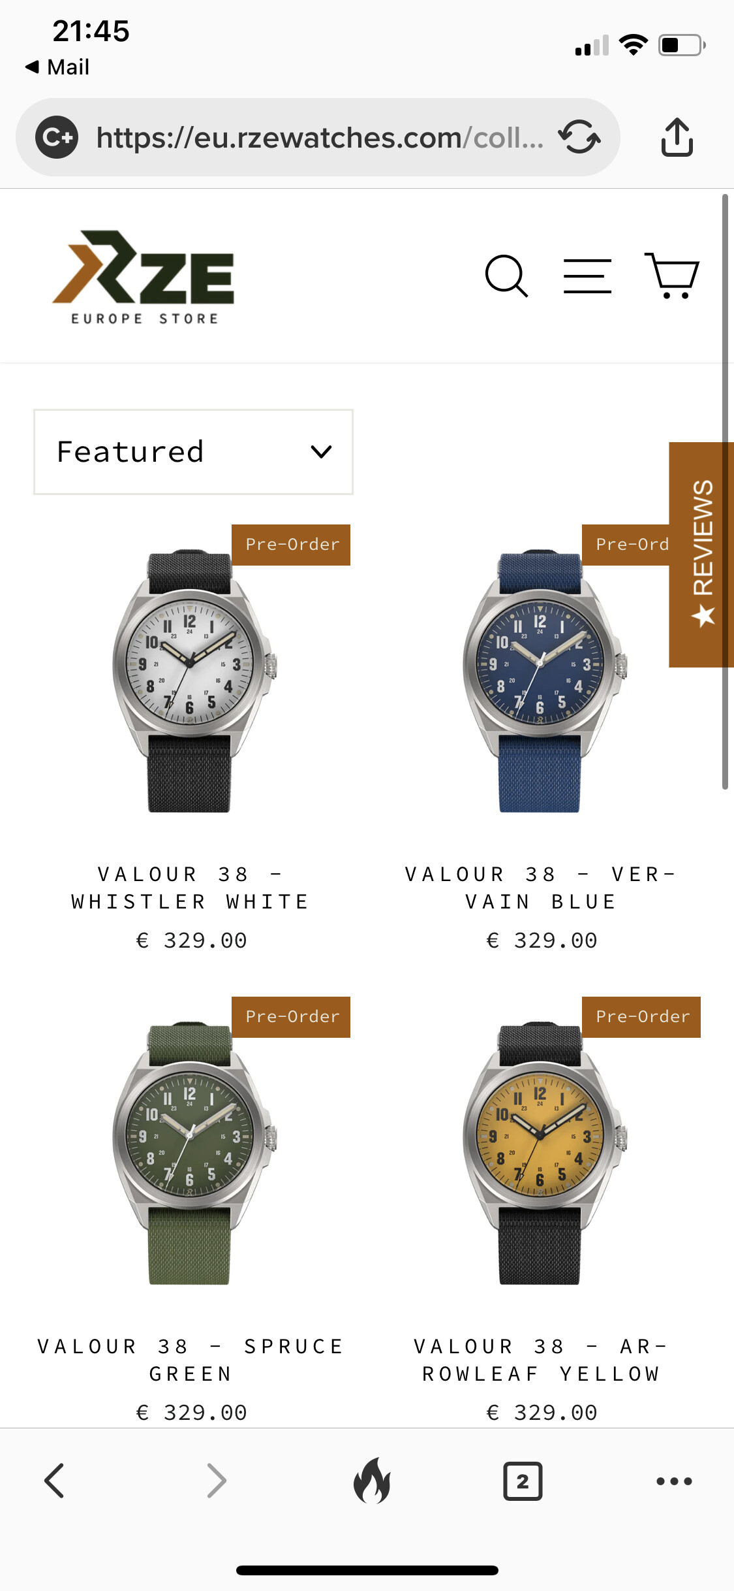The height and width of the screenshot is (1591, 734).
Task: Open the Reviews side tab
Action: point(701,554)
